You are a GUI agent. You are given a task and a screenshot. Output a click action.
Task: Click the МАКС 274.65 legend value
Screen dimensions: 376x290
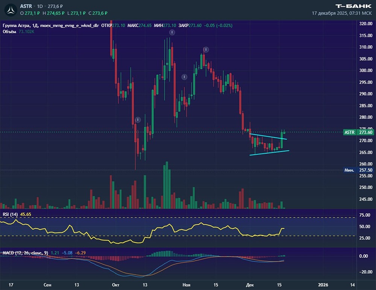[139, 26]
